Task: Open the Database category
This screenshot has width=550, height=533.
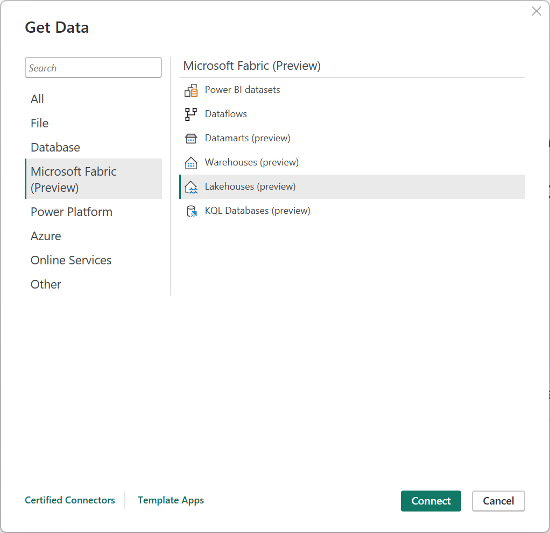Action: 55,147
